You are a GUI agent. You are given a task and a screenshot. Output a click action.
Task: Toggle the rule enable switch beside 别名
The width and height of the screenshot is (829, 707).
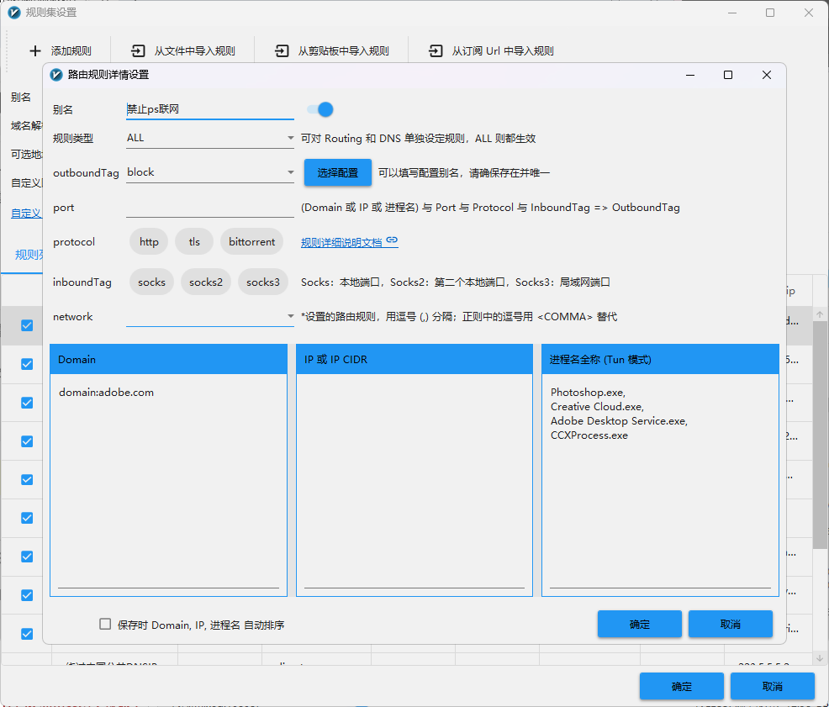tap(320, 109)
